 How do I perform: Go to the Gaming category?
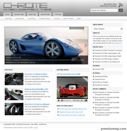(57, 18)
